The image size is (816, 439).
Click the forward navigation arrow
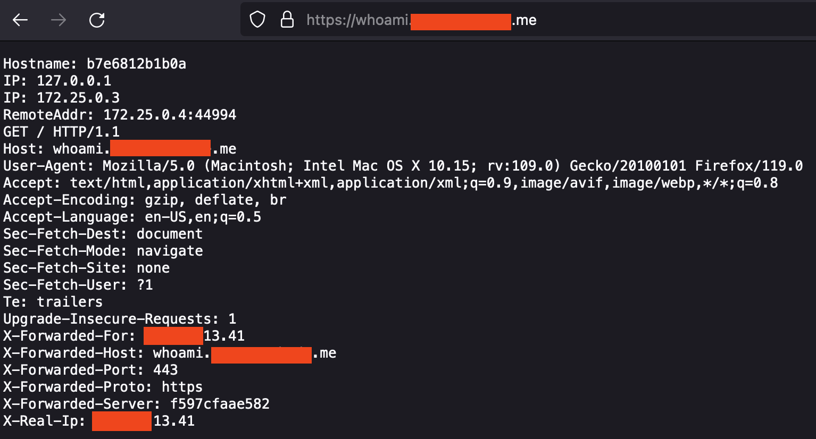[x=58, y=20]
